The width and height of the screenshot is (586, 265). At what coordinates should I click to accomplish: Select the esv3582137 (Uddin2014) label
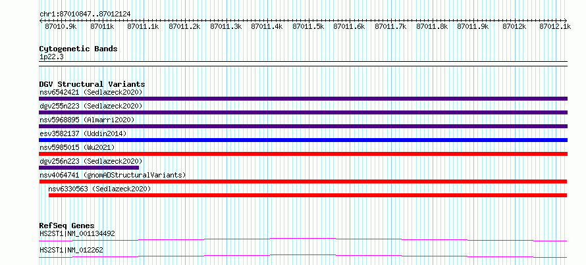click(82, 133)
